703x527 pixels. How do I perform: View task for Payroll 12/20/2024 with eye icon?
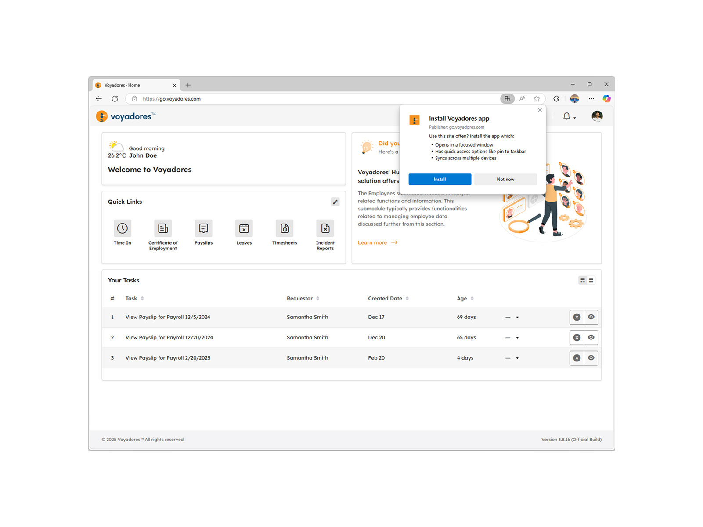coord(591,338)
